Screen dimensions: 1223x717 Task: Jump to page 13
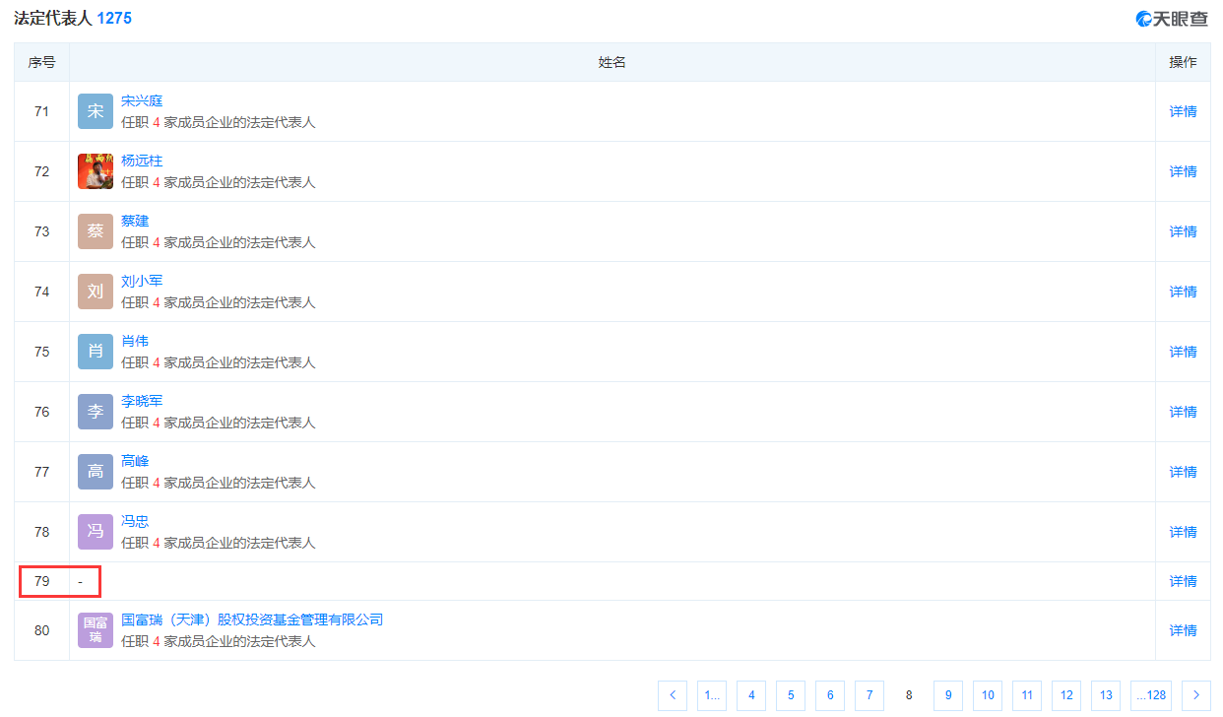(1106, 695)
